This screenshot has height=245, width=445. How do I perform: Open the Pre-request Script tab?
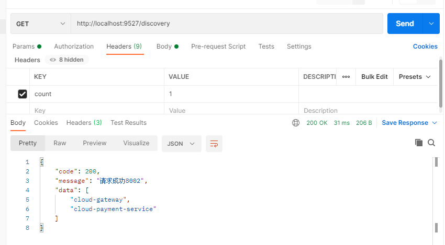pyautogui.click(x=218, y=46)
